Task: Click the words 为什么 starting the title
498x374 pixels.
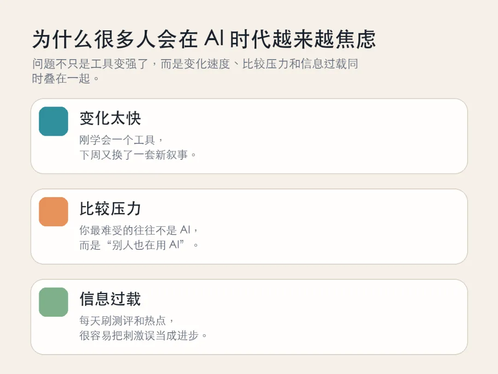Action: [x=56, y=40]
